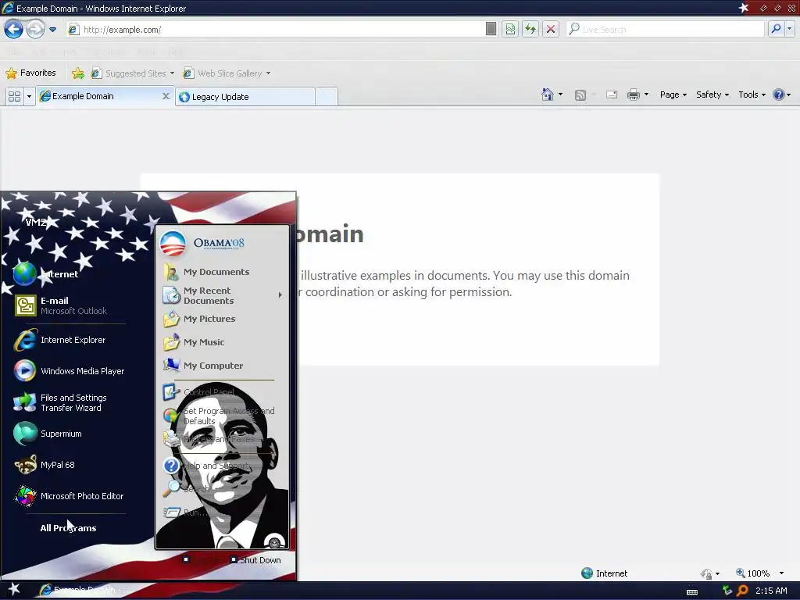Click the Help question mark icon
Image resolution: width=800 pixels, height=600 pixels.
[779, 95]
